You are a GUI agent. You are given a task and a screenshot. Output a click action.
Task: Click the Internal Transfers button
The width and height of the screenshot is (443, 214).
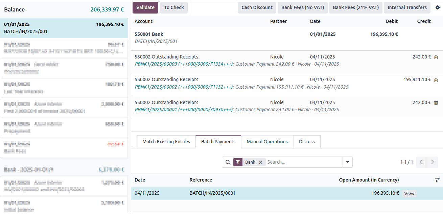click(x=407, y=7)
